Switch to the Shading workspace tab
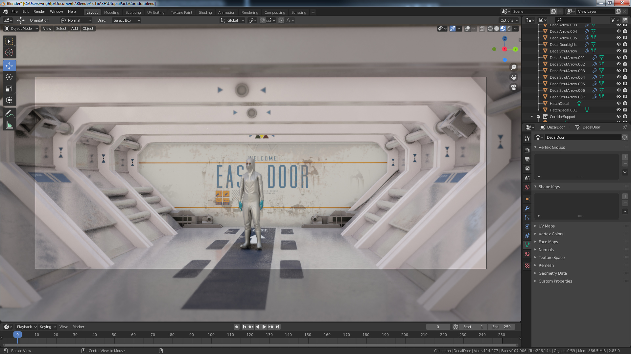 205,12
